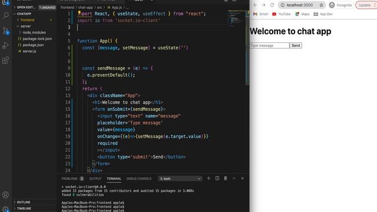The height and width of the screenshot is (212, 377).
Task: Click 'function App()' in the editor
Action: [95, 41]
